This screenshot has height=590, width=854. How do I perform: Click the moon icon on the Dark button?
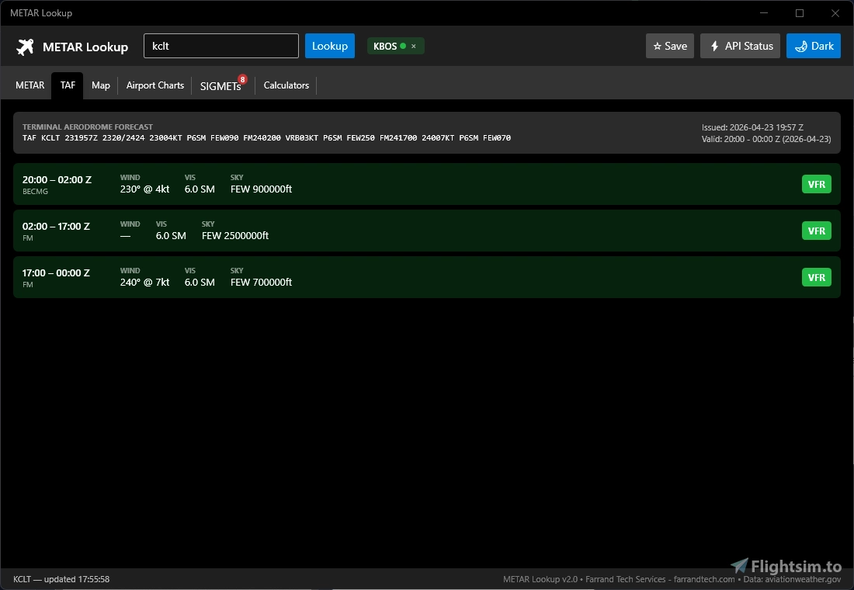[800, 47]
